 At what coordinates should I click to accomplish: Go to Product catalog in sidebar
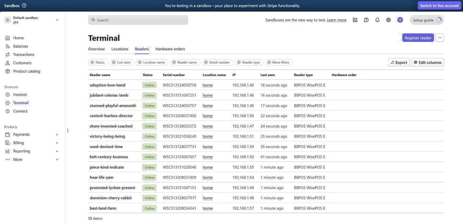point(26,71)
